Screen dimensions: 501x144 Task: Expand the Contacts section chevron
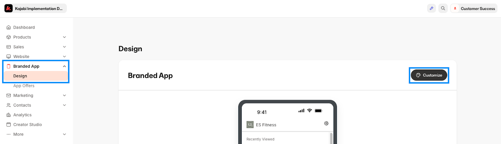[x=65, y=105]
